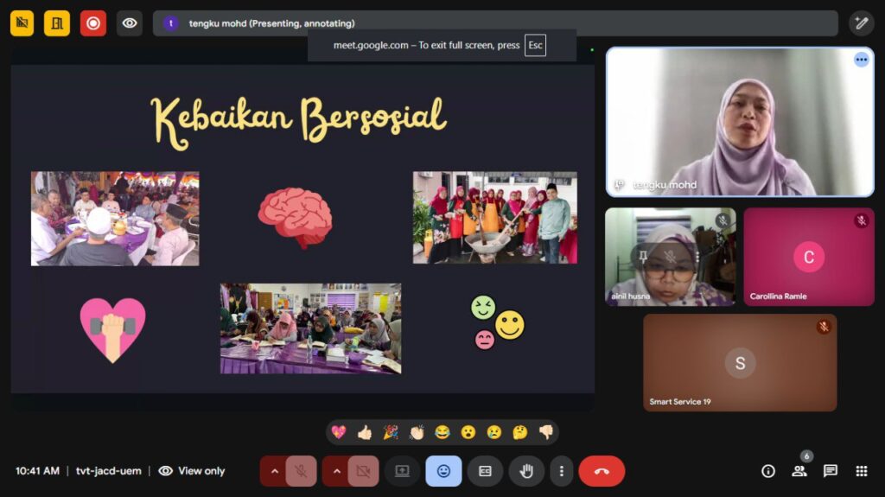Raise your hand in the meeting
Image resolution: width=885 pixels, height=497 pixels.
pos(526,471)
